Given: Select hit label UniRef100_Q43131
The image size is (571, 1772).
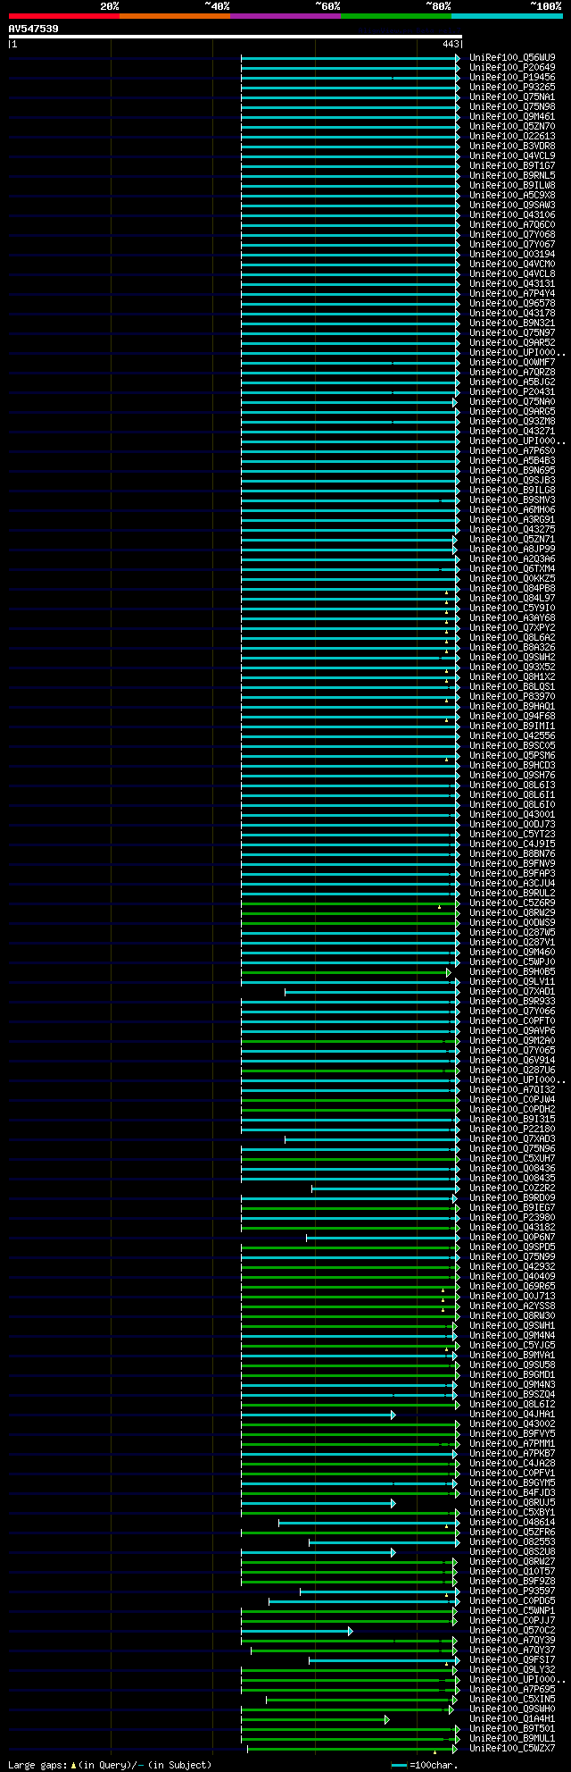Looking at the screenshot, I should (x=512, y=284).
